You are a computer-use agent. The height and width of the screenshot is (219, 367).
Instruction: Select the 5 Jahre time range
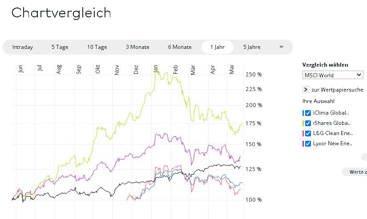[x=252, y=47]
